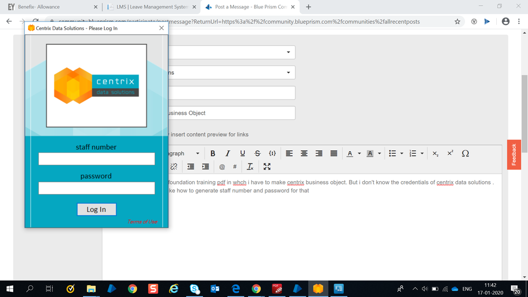Open Skype from taskbar
The image size is (528, 297).
click(x=194, y=289)
